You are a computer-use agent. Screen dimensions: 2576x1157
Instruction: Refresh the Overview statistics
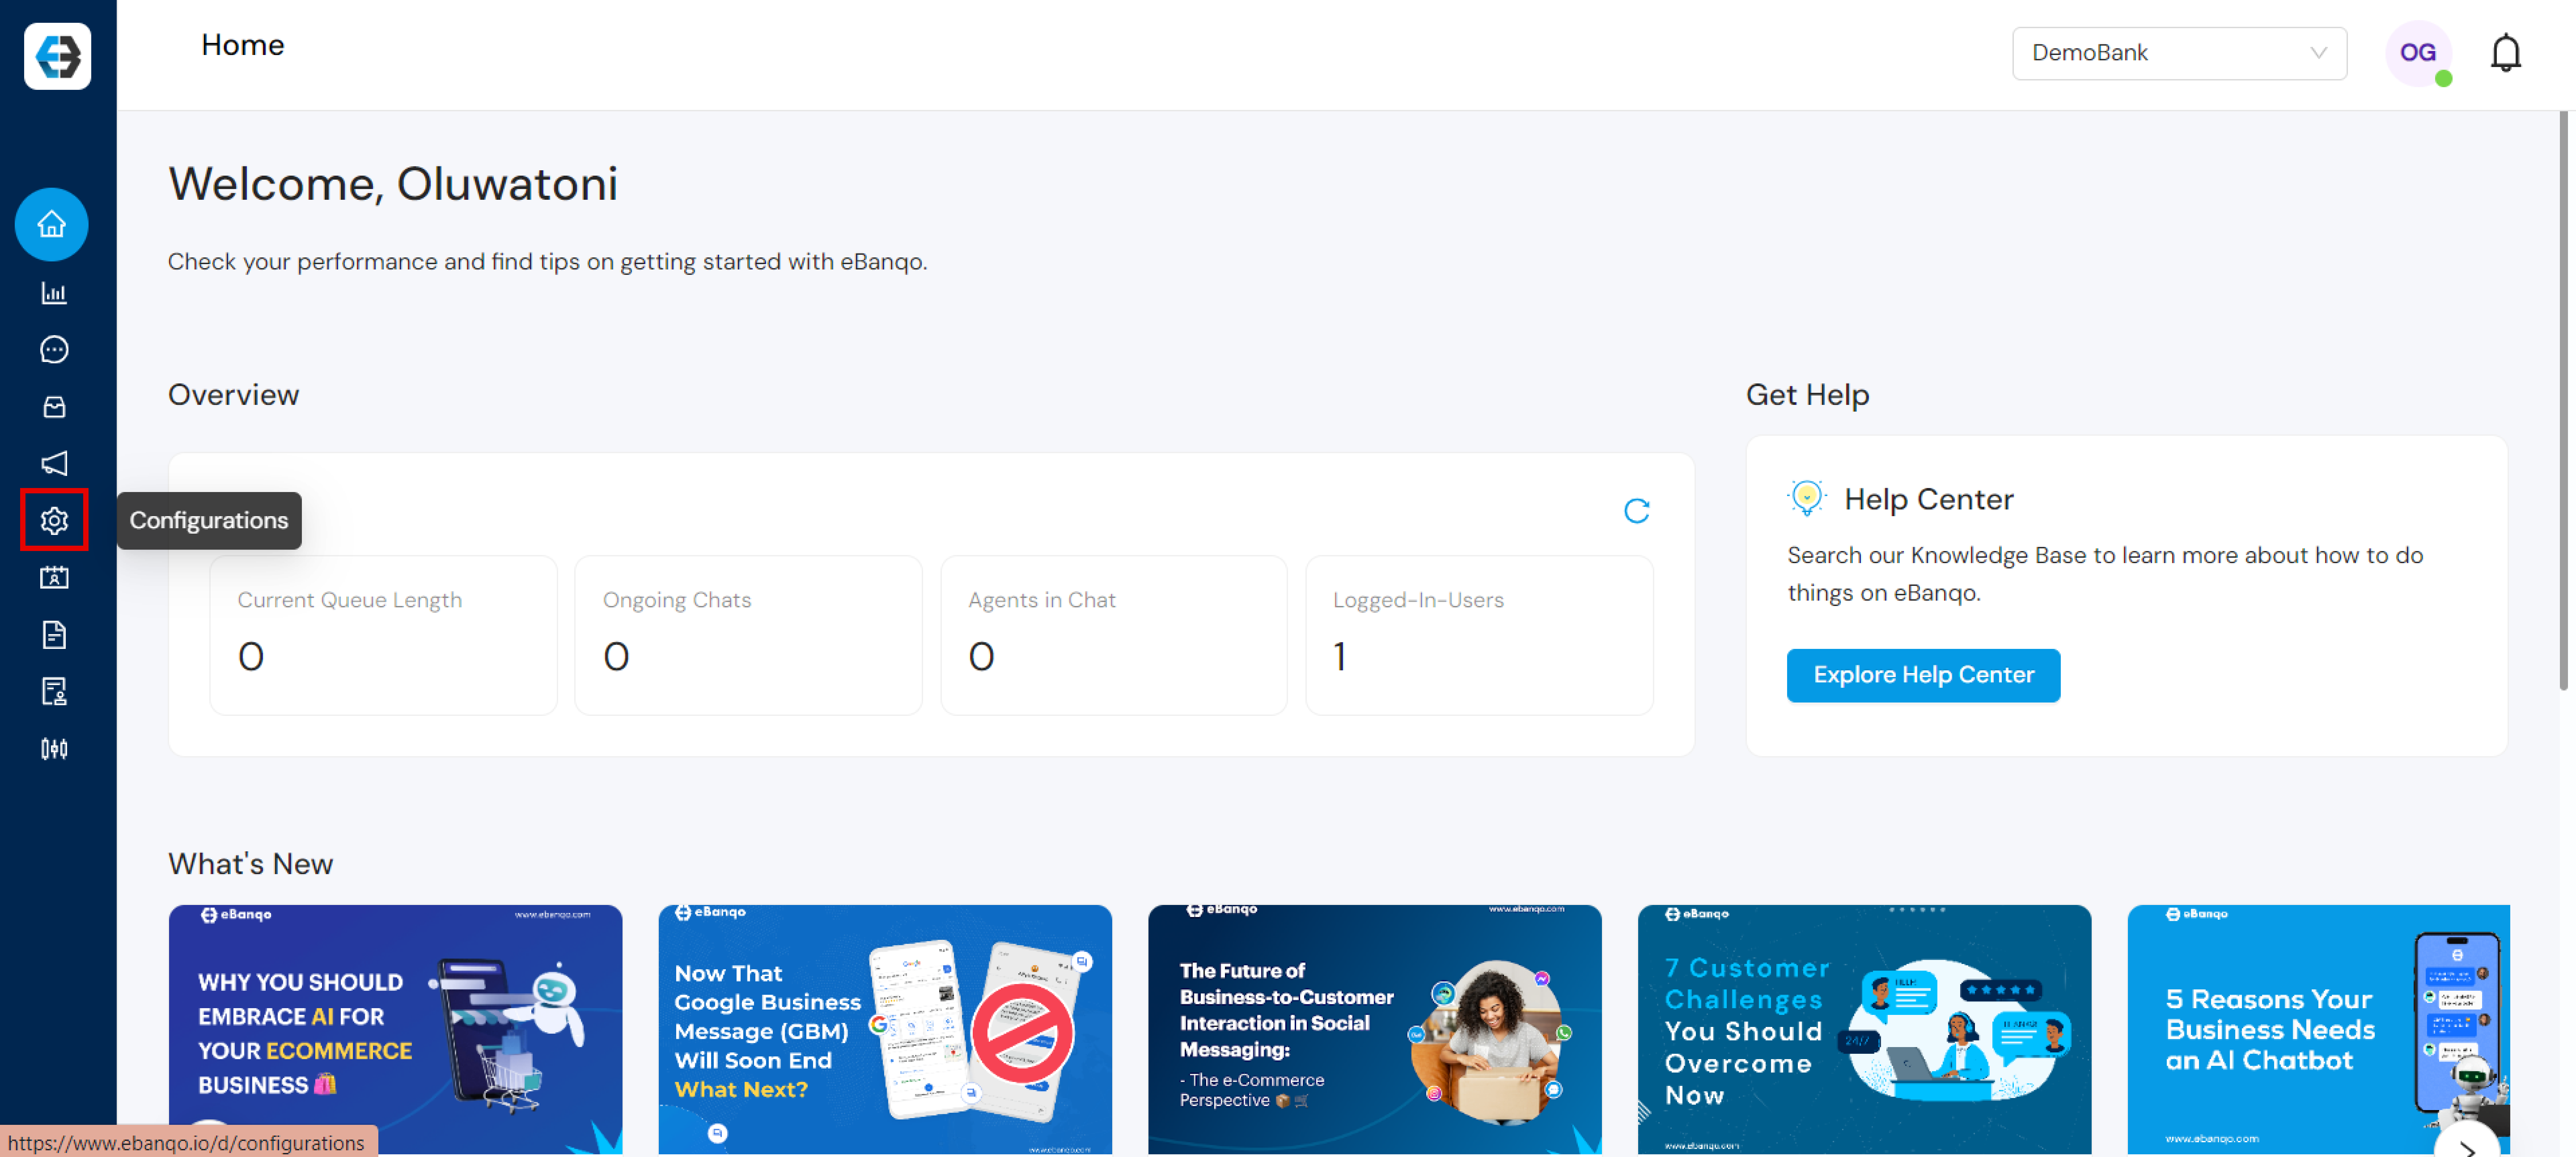[1636, 511]
